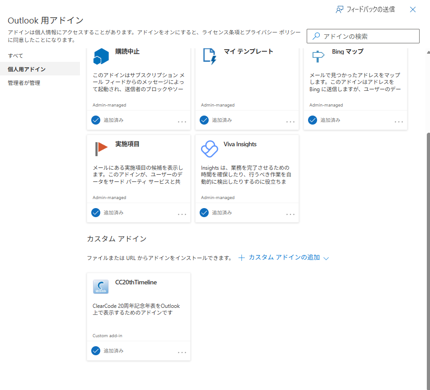Click the CC20thTimeline logo icon
The width and height of the screenshot is (430, 390).
101,287
